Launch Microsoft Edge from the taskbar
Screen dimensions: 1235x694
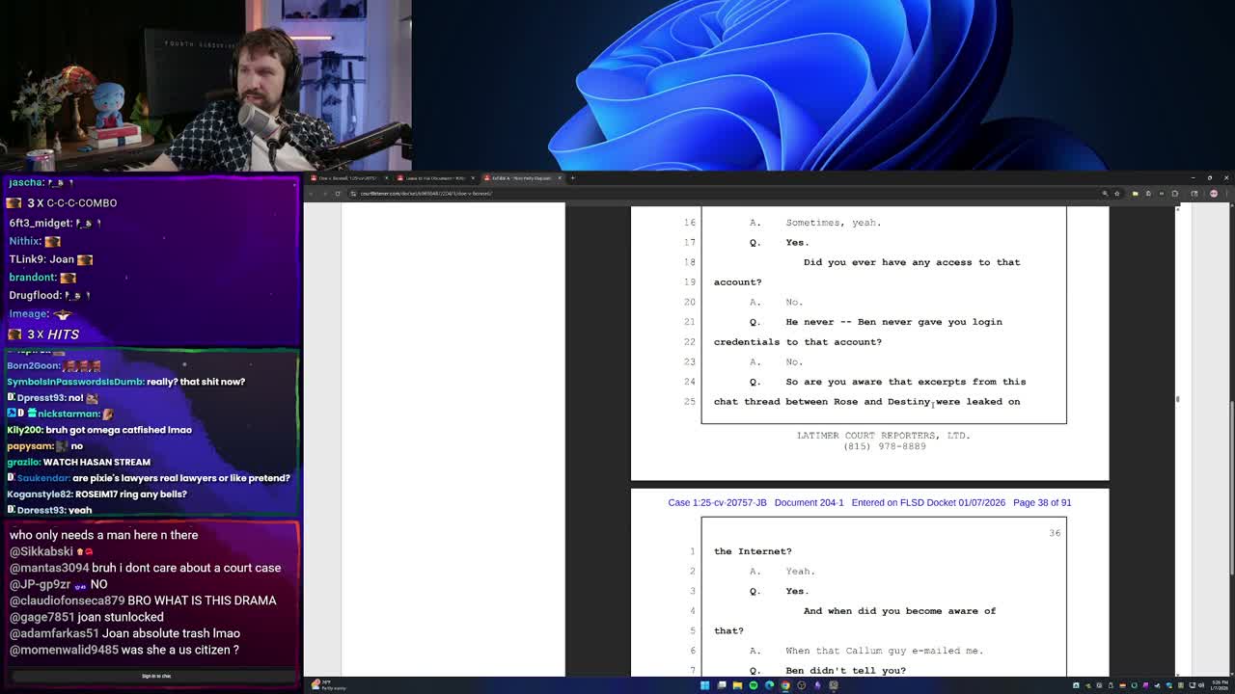pos(769,685)
